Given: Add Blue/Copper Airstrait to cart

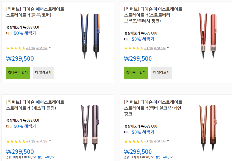Looking at the screenshot, I should (18, 73).
